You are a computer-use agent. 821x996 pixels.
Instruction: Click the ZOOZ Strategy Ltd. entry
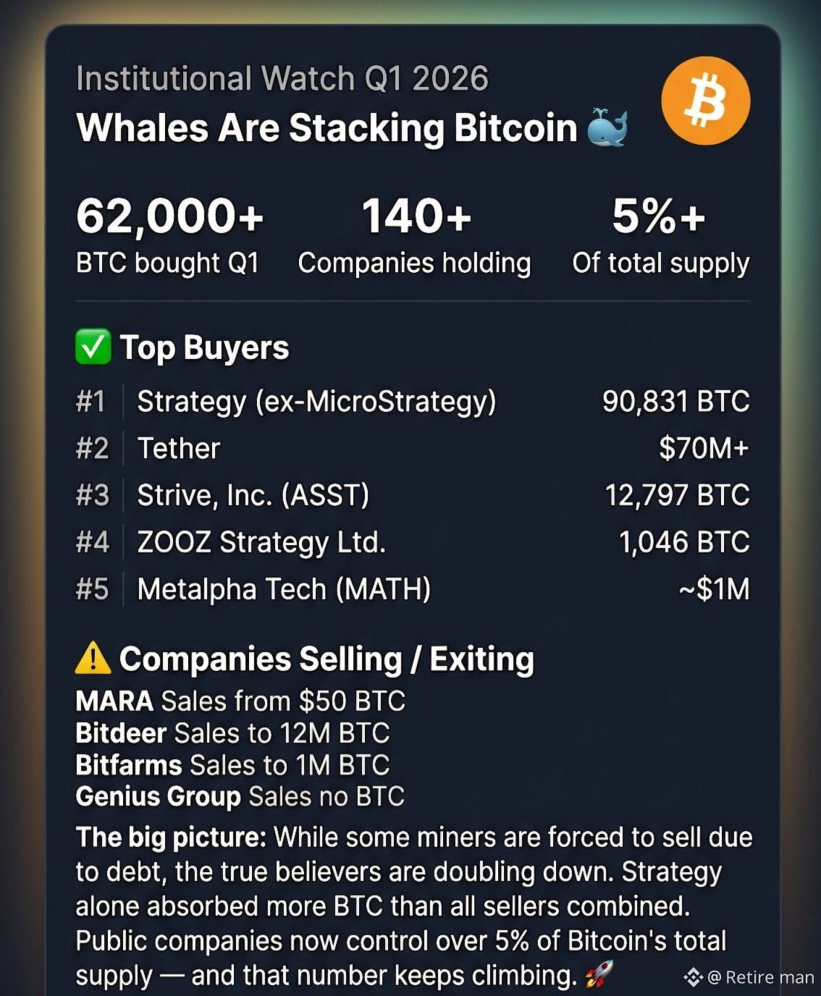pyautogui.click(x=261, y=542)
